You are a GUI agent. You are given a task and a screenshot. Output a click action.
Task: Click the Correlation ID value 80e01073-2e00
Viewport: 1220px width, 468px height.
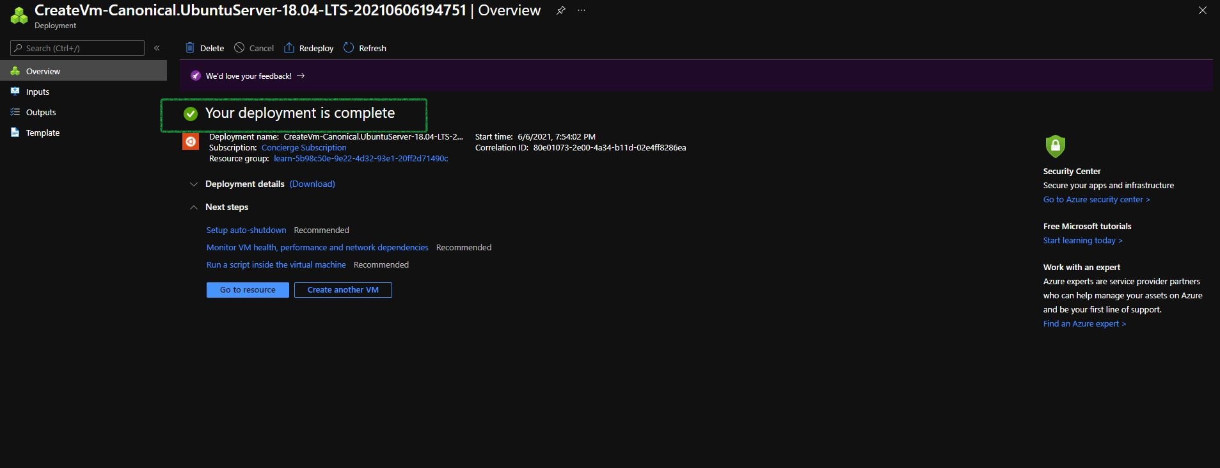click(610, 147)
